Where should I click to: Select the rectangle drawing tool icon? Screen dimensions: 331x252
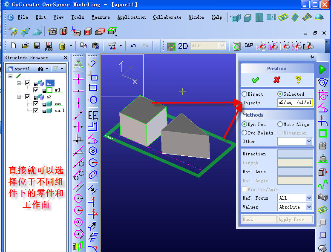pyautogui.click(x=93, y=88)
